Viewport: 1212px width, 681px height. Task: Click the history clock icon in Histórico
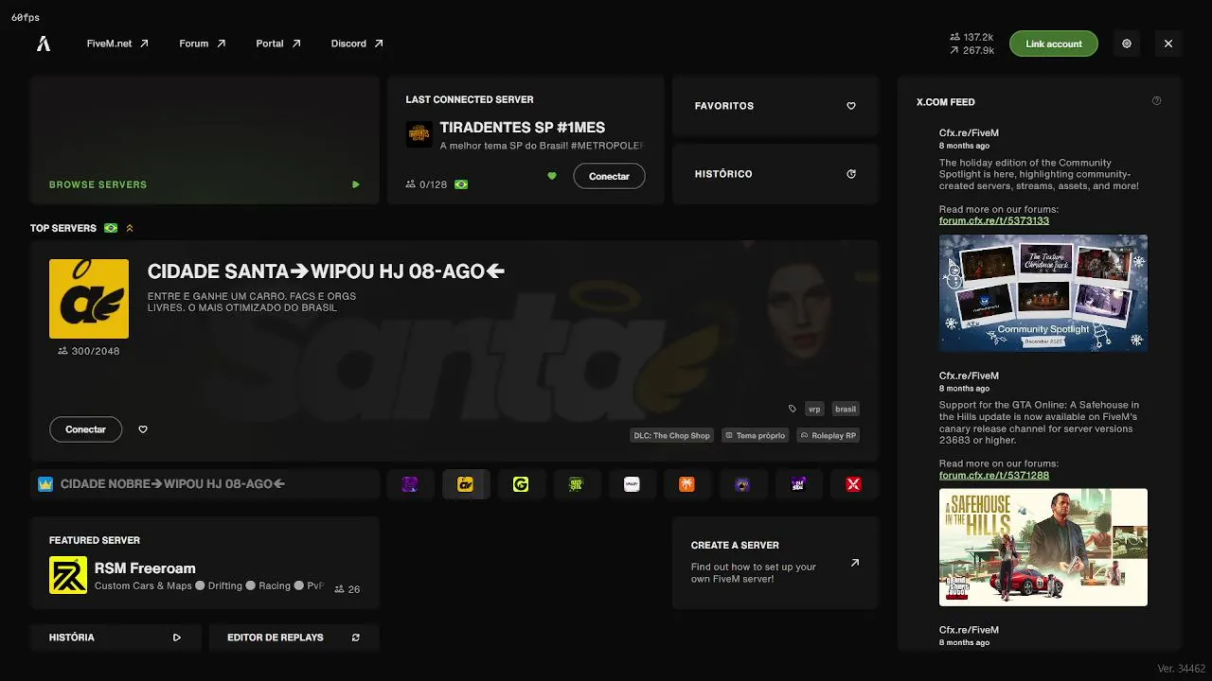coord(851,174)
